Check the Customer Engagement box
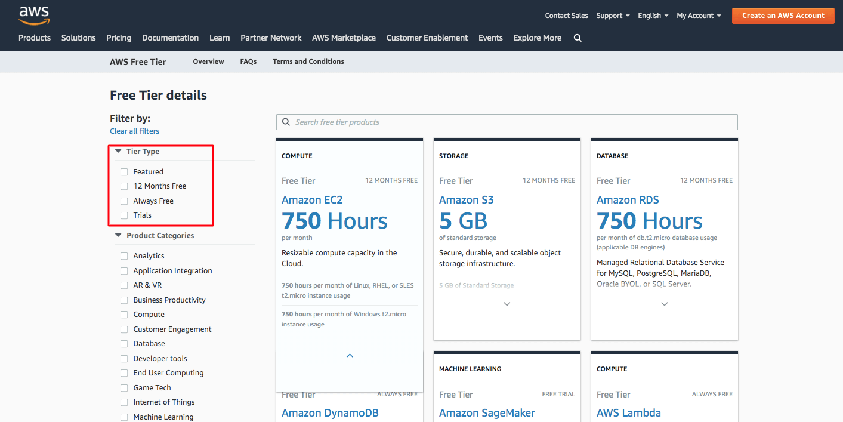 click(124, 329)
